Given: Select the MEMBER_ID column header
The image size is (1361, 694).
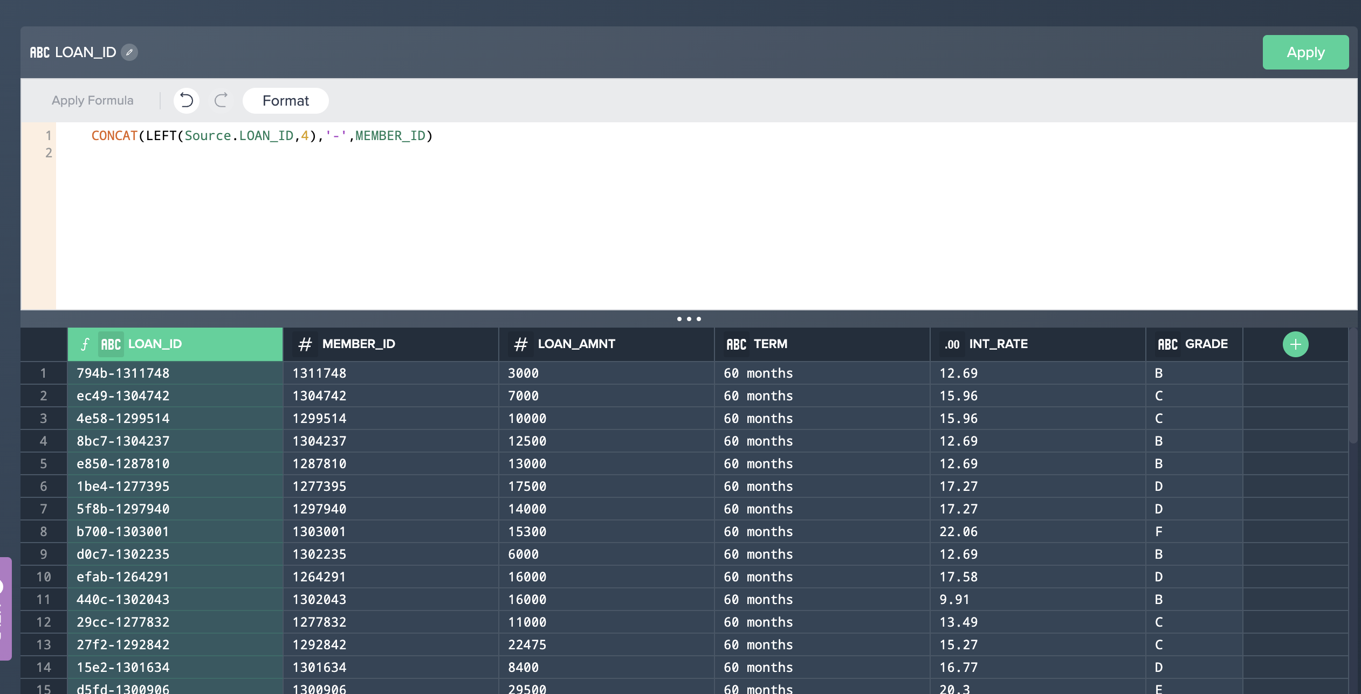Looking at the screenshot, I should [359, 344].
